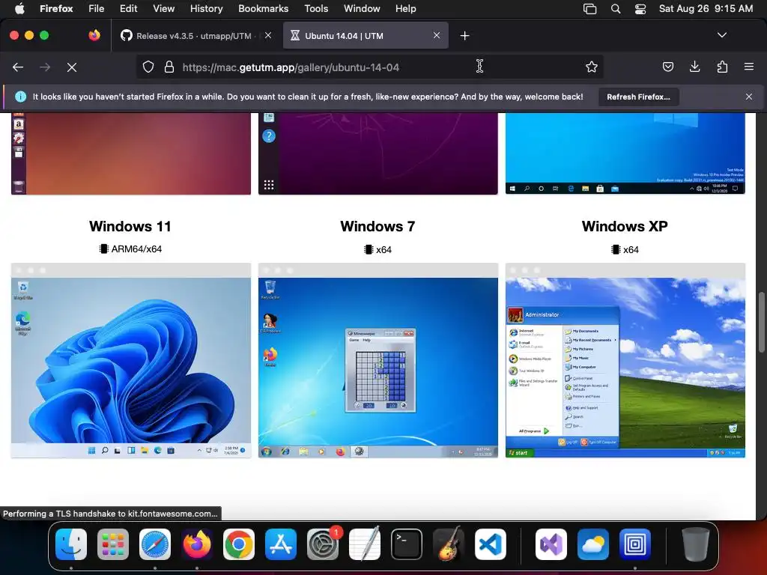Image resolution: width=767 pixels, height=575 pixels.
Task: Open a new browser tab
Action: click(x=464, y=36)
